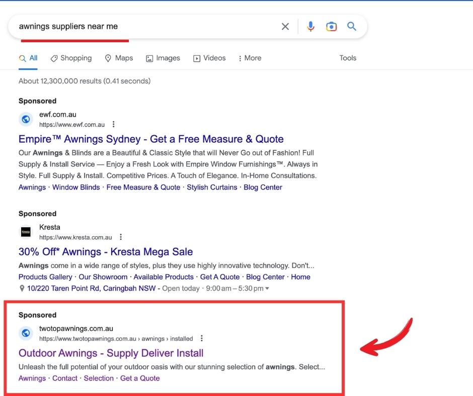
Task: Submit search with magnifier icon
Action: tap(351, 26)
